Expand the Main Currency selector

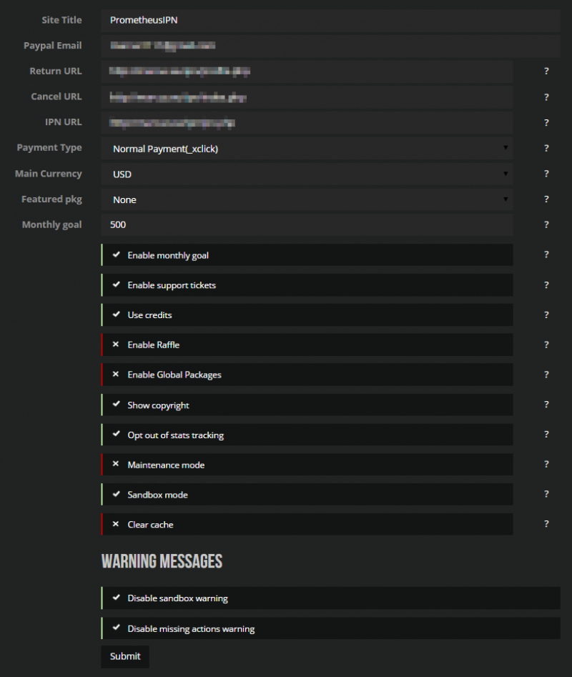pyautogui.click(x=307, y=174)
